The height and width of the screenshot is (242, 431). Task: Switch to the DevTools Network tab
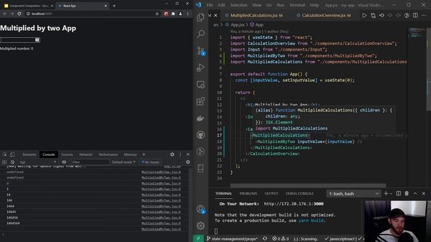[x=86, y=155]
